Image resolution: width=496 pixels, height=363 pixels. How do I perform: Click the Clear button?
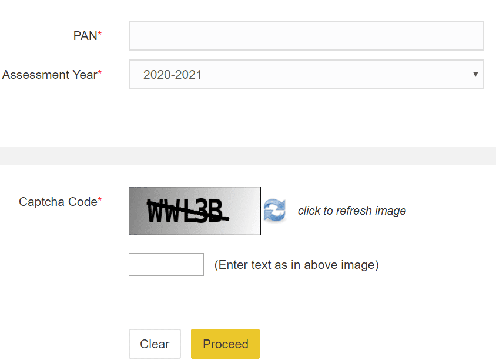pos(155,344)
